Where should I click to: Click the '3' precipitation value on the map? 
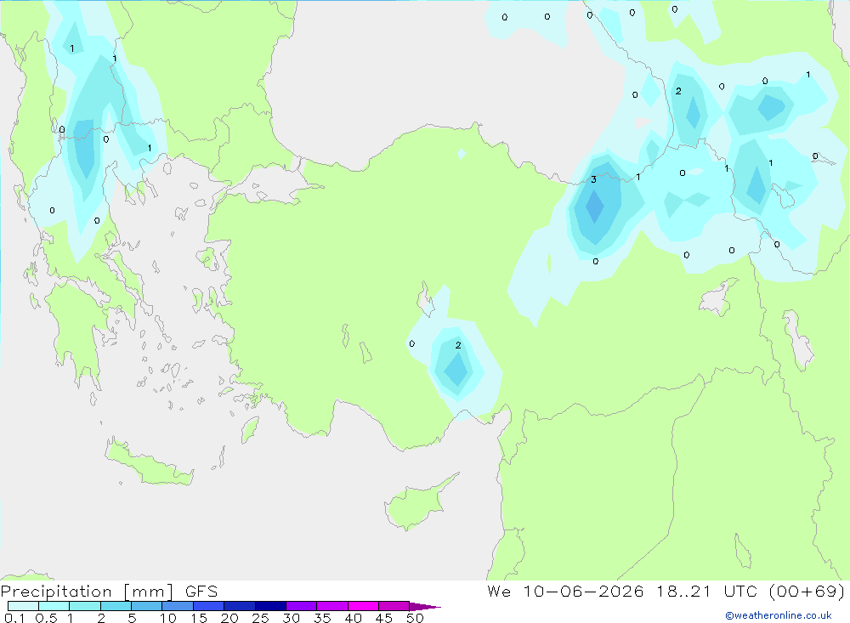[x=593, y=179]
